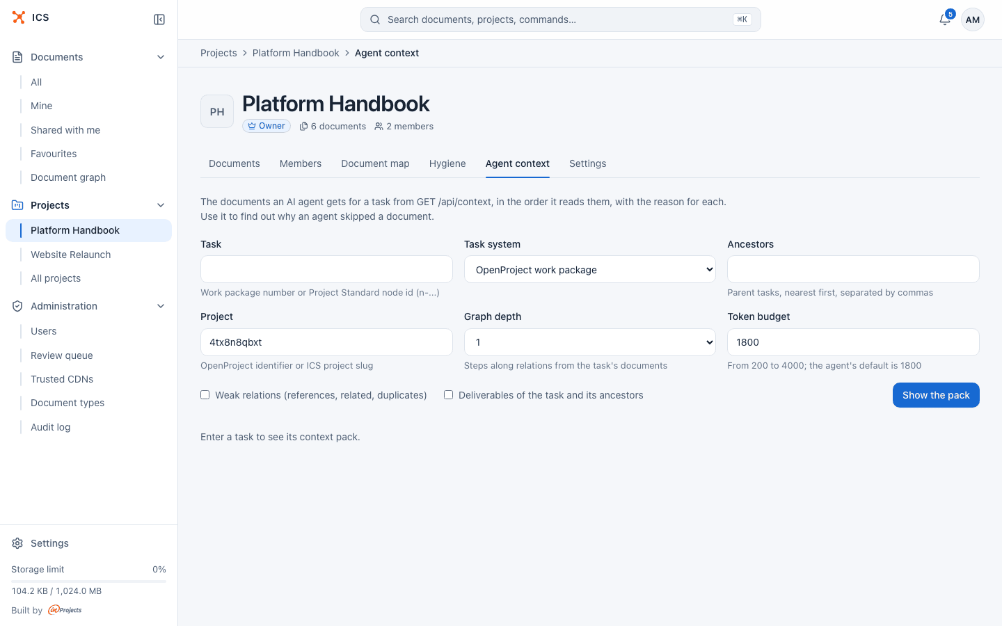Switch to the Members tab
Viewport: 1002px width, 626px height.
tap(301, 163)
